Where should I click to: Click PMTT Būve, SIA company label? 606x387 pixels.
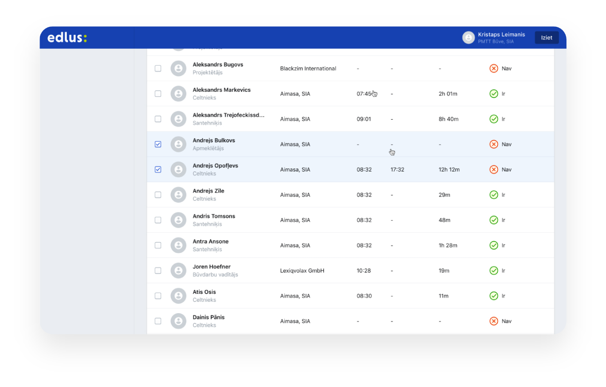point(496,42)
